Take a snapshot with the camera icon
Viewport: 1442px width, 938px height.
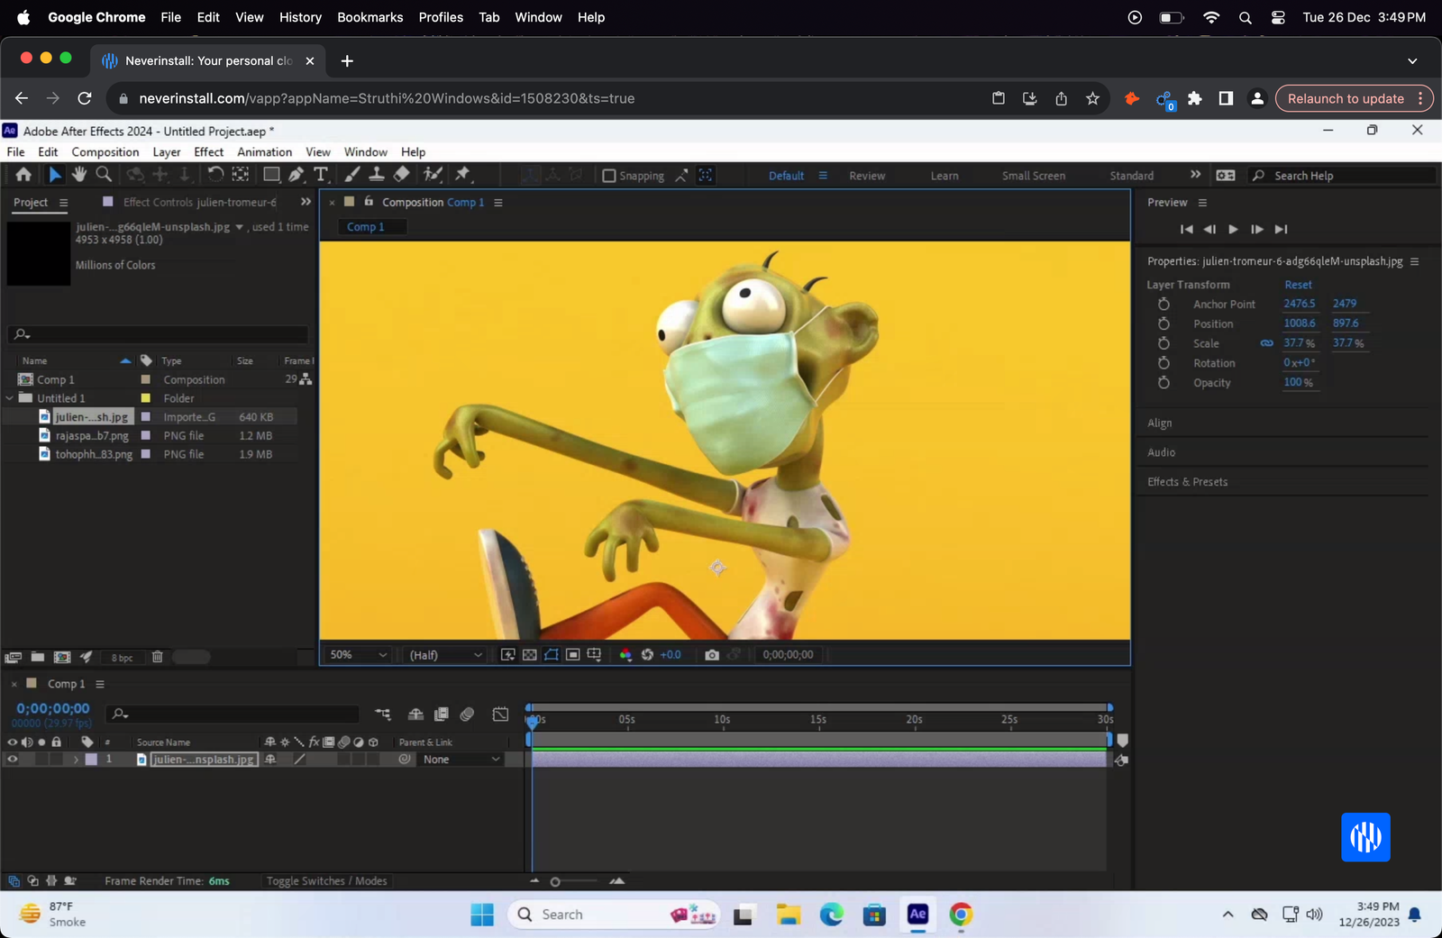[713, 655]
